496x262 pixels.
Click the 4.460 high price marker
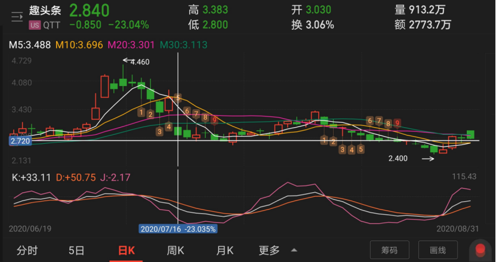(x=140, y=62)
